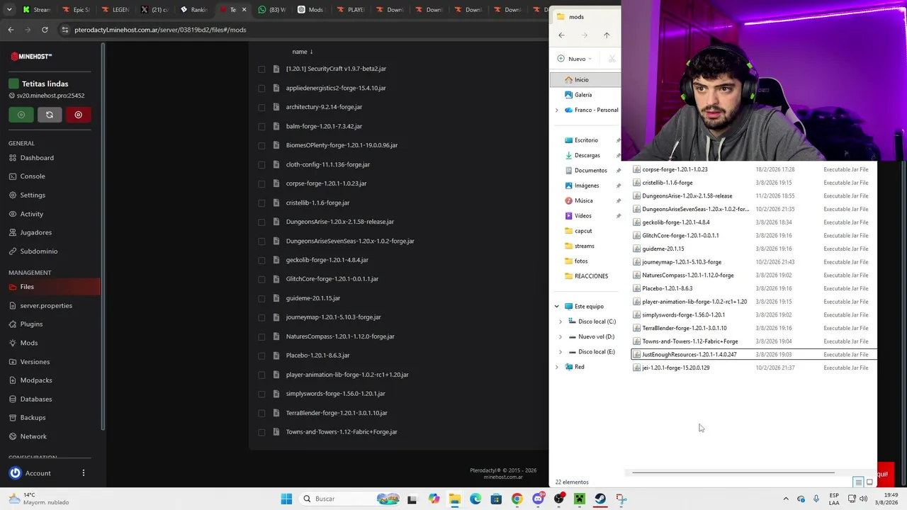This screenshot has width=907, height=510.
Task: Select JustEnoughResources-1.20.1-1.4.0.247 in File Explorer
Action: click(754, 355)
